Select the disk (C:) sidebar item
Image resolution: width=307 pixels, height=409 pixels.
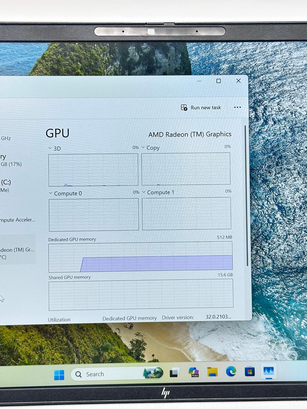click(x=18, y=186)
